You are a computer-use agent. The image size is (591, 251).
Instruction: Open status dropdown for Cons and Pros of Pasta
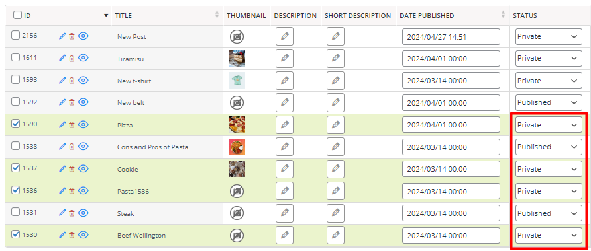(x=549, y=147)
